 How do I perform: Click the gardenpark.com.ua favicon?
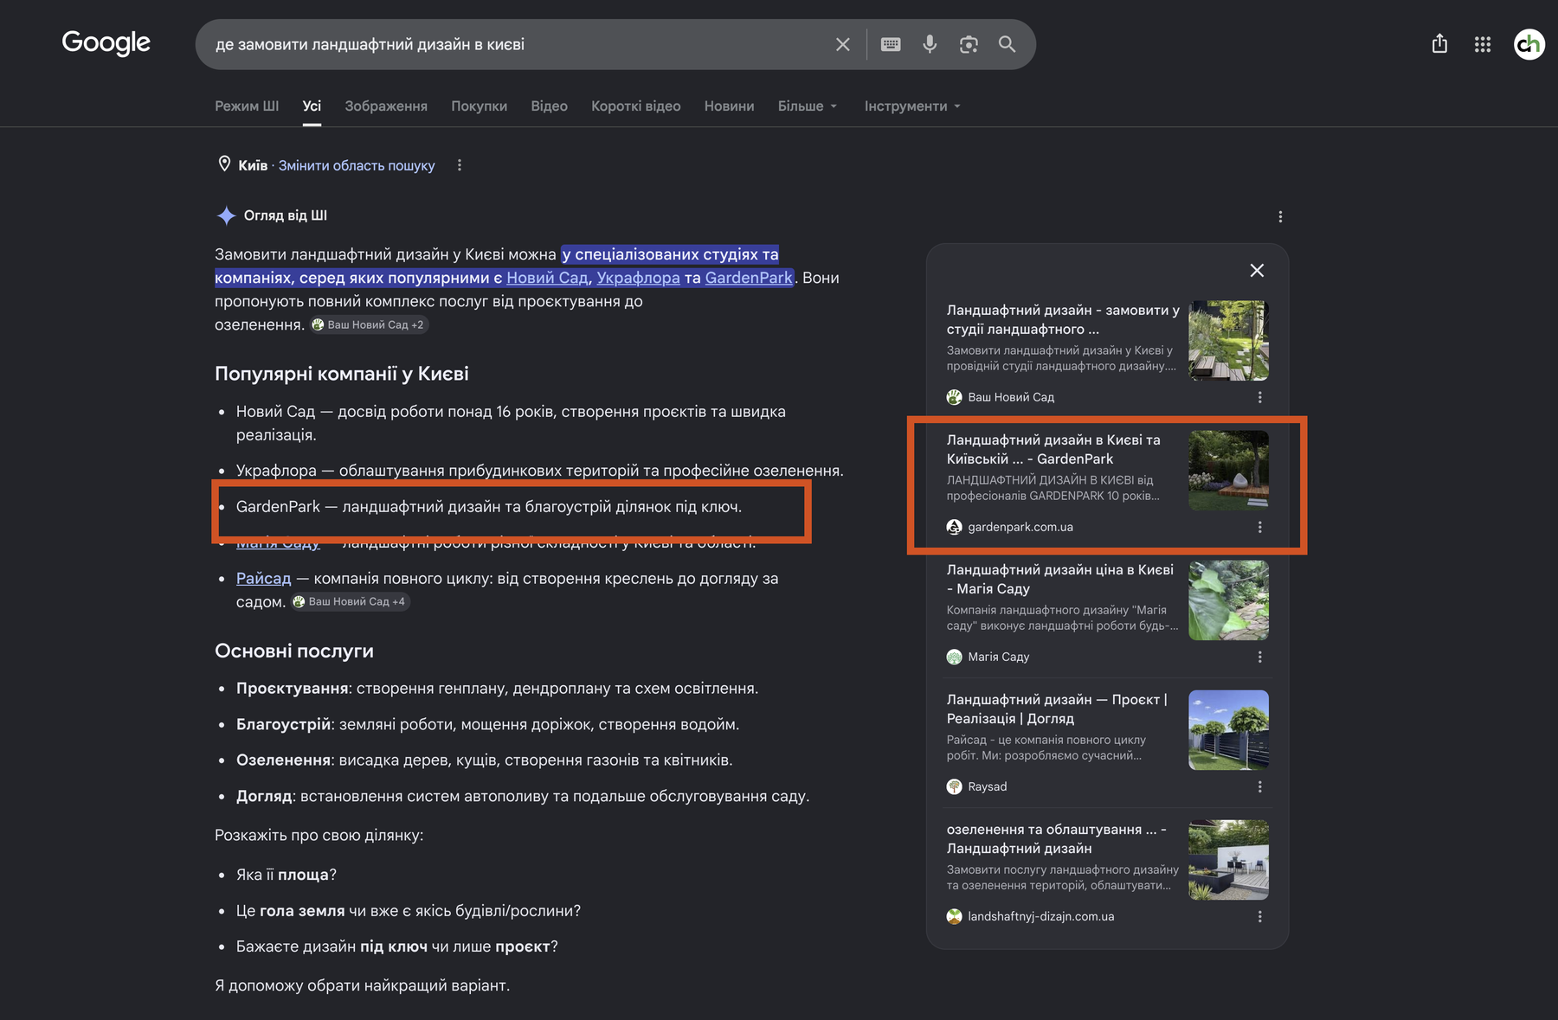click(x=954, y=527)
